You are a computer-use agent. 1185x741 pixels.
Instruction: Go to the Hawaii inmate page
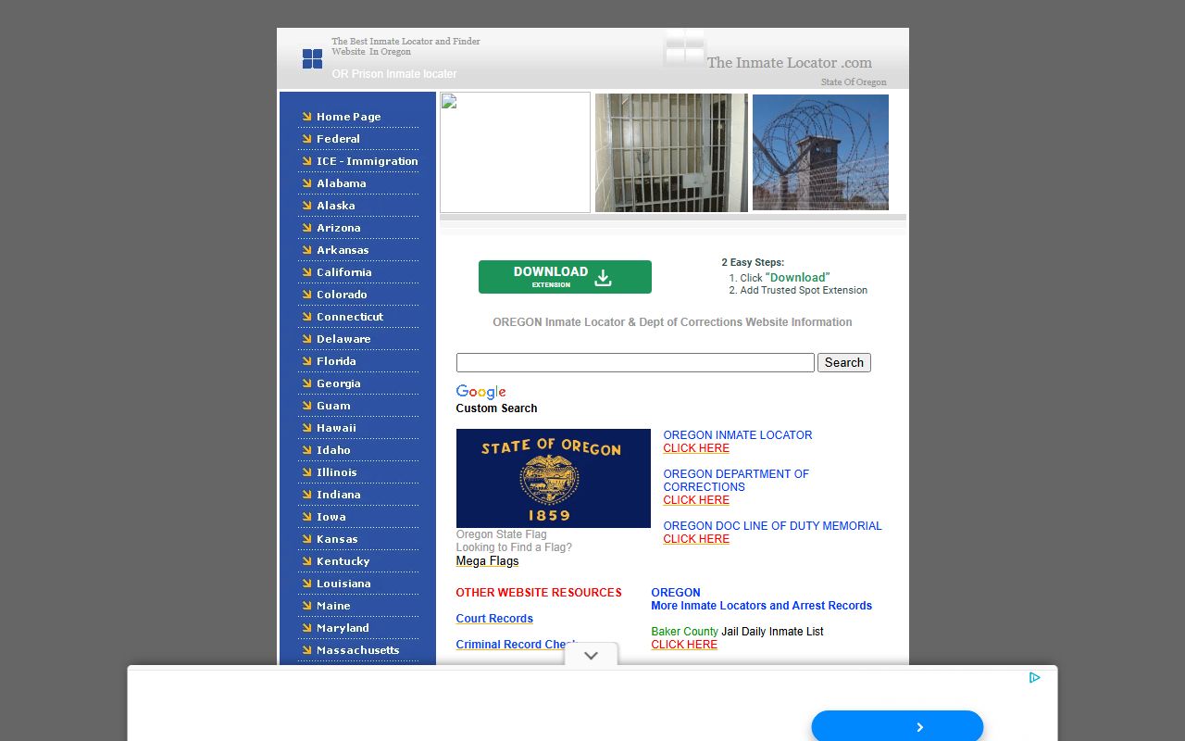[x=336, y=428]
